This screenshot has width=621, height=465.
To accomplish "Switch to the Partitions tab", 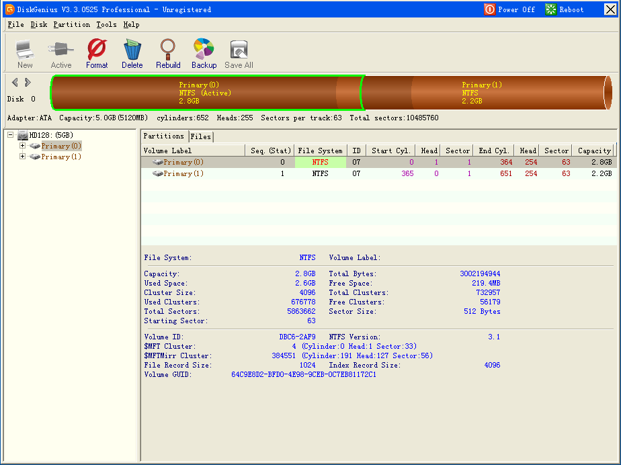I will 164,136.
